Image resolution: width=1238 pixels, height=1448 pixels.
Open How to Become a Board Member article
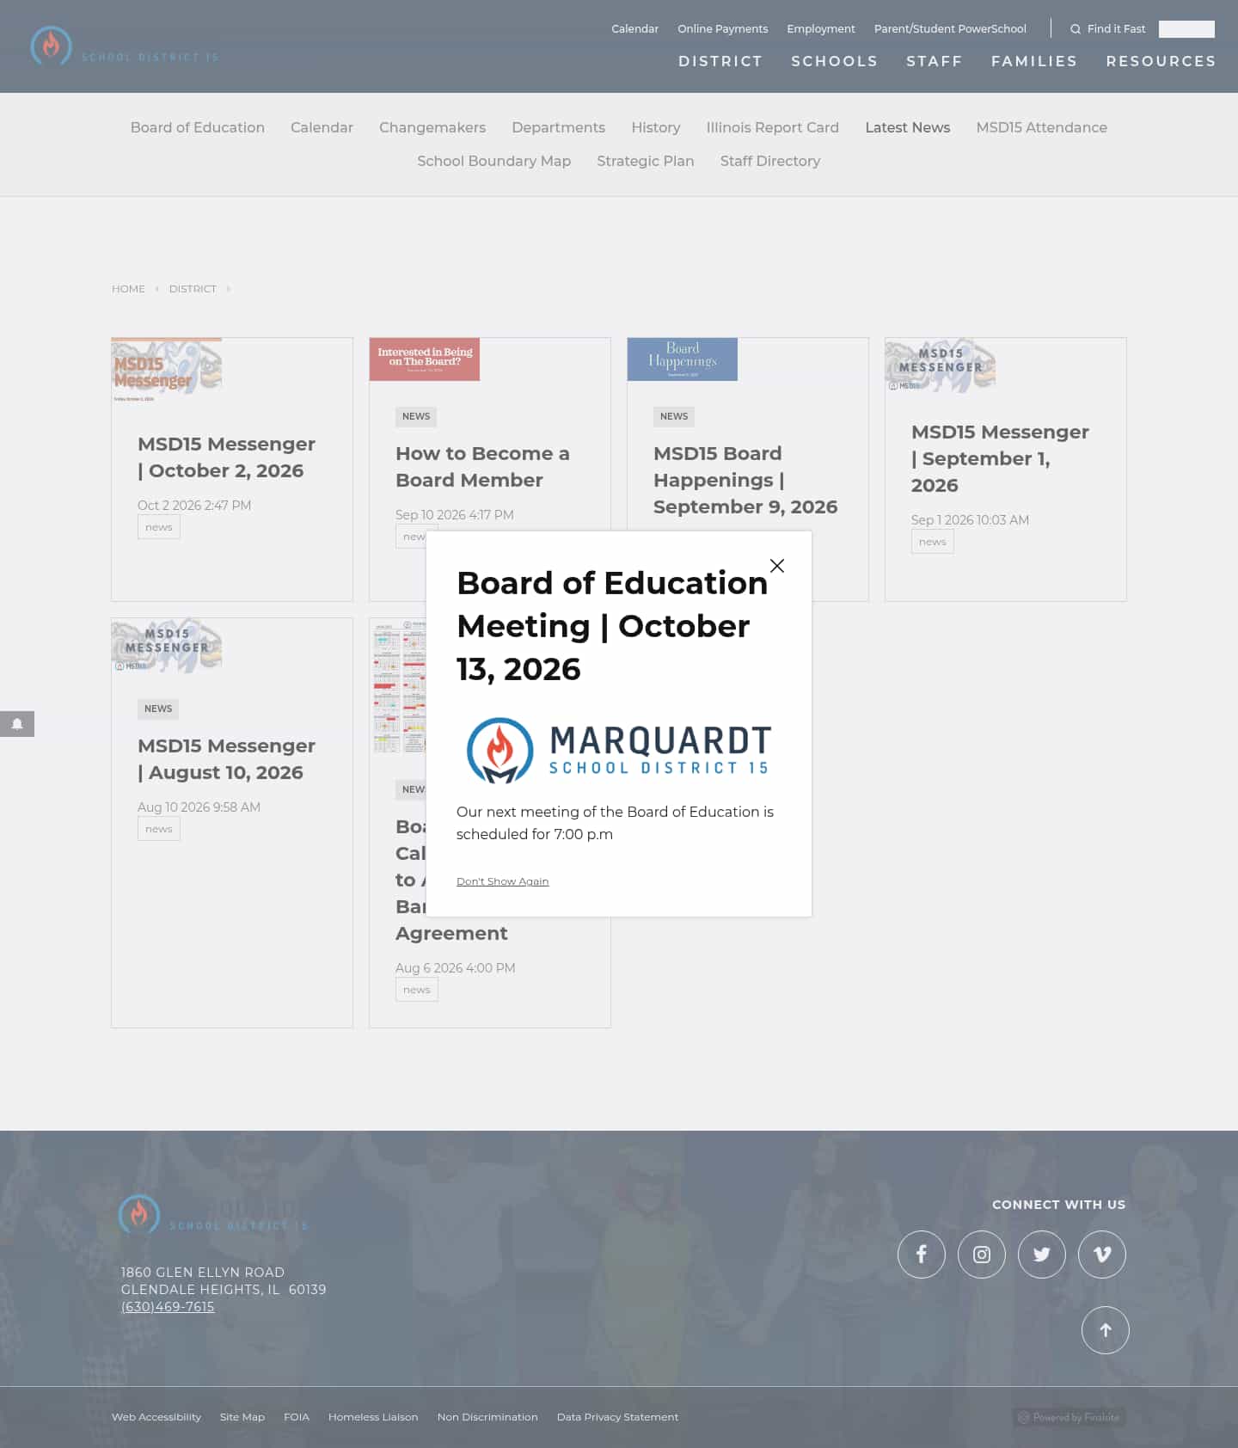tap(482, 467)
